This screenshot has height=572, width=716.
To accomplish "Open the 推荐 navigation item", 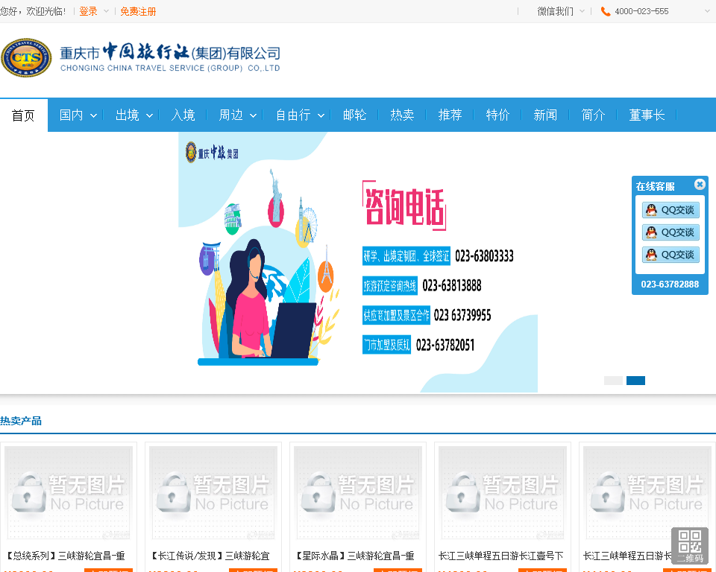I will [450, 115].
